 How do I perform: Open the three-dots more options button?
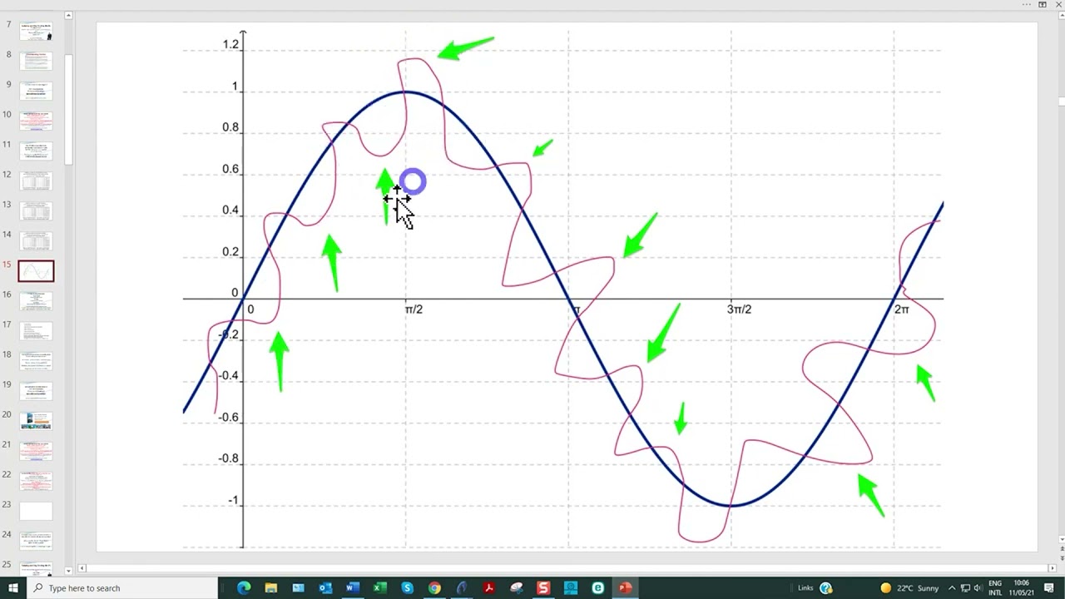(1028, 4)
